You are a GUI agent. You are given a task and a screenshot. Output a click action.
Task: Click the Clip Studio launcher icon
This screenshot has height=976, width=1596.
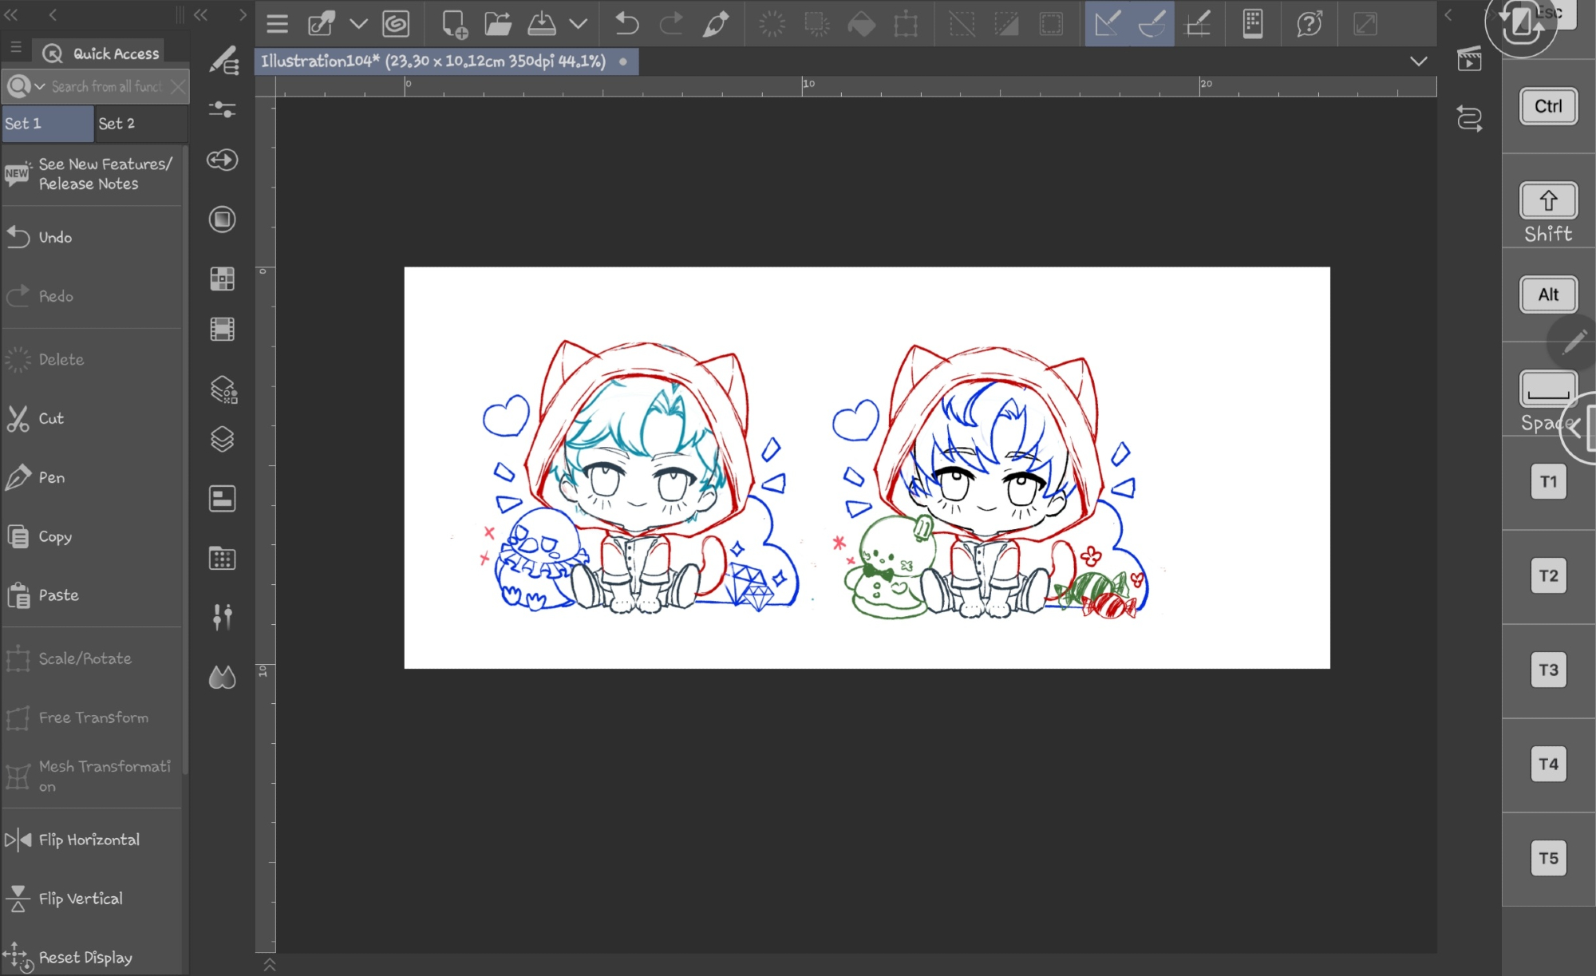[x=396, y=24]
